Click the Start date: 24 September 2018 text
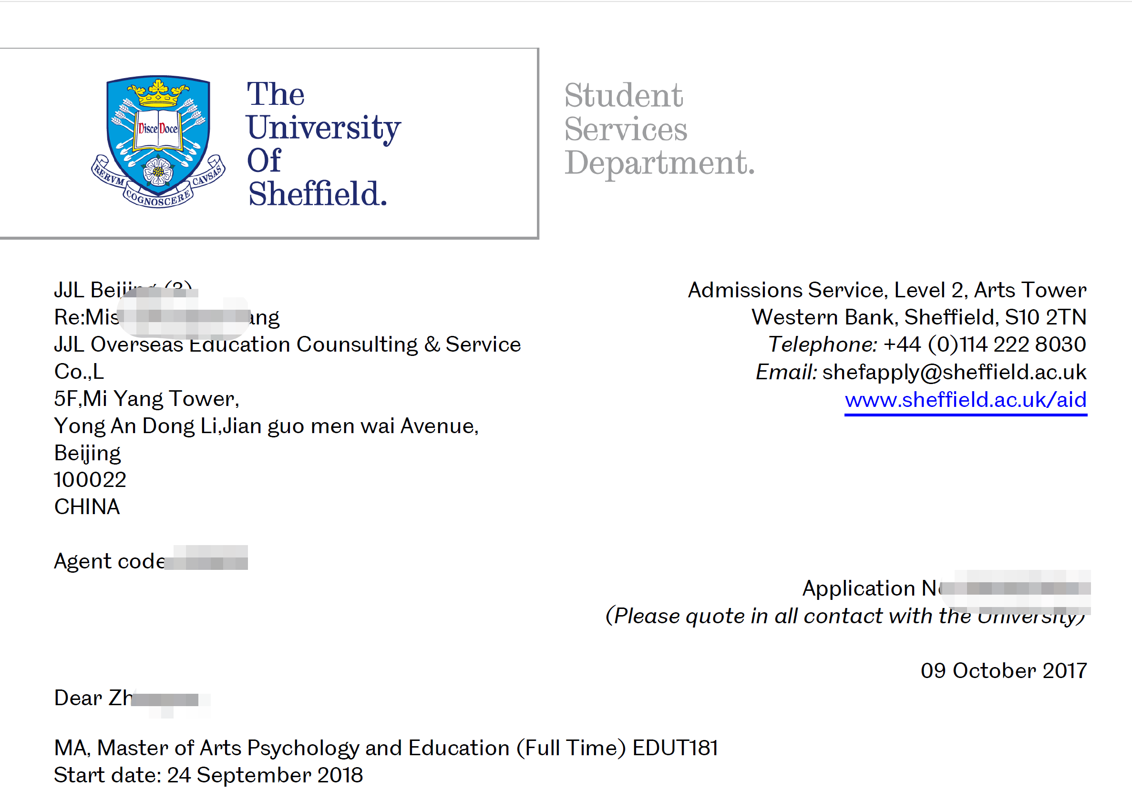Image resolution: width=1132 pixels, height=790 pixels. point(208,775)
